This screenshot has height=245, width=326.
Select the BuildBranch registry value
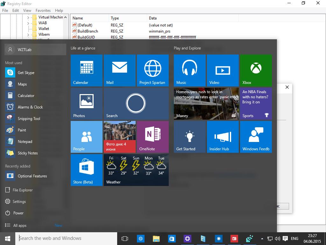point(85,31)
